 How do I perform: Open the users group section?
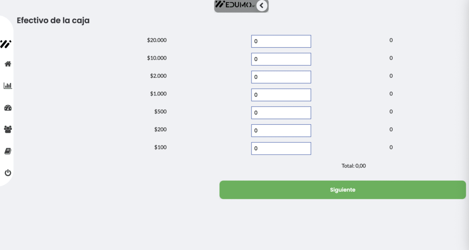(x=8, y=129)
